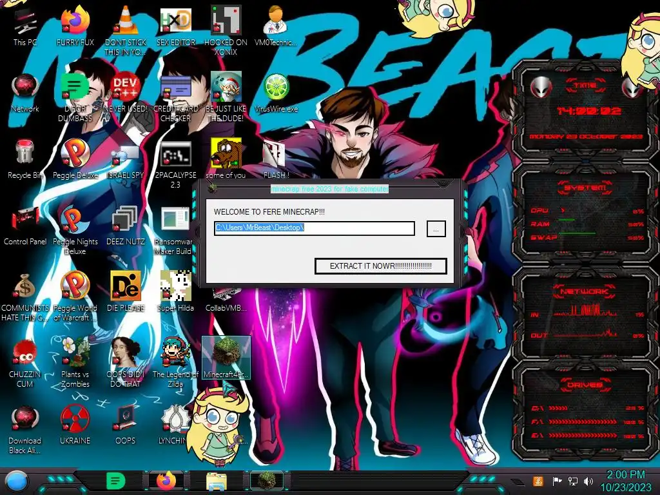Open the UKRAINE shortcut
The height and width of the screenshot is (495, 660).
[75, 425]
